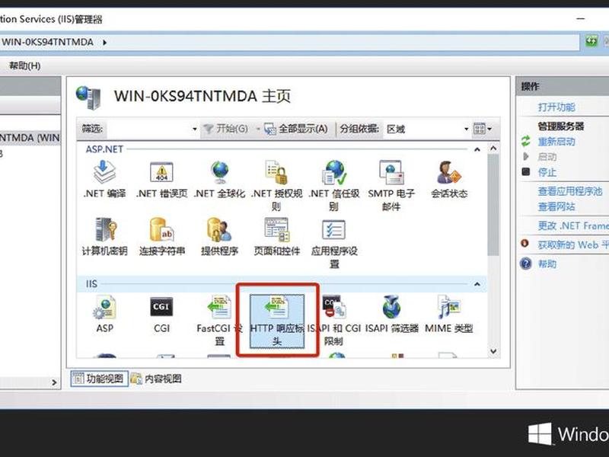Click the server home page icon beside title
The width and height of the screenshot is (609, 457).
88,97
